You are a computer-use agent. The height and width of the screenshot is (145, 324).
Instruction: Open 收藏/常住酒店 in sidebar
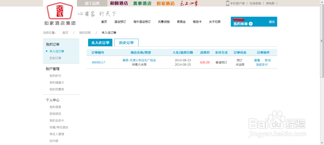tap(59, 127)
